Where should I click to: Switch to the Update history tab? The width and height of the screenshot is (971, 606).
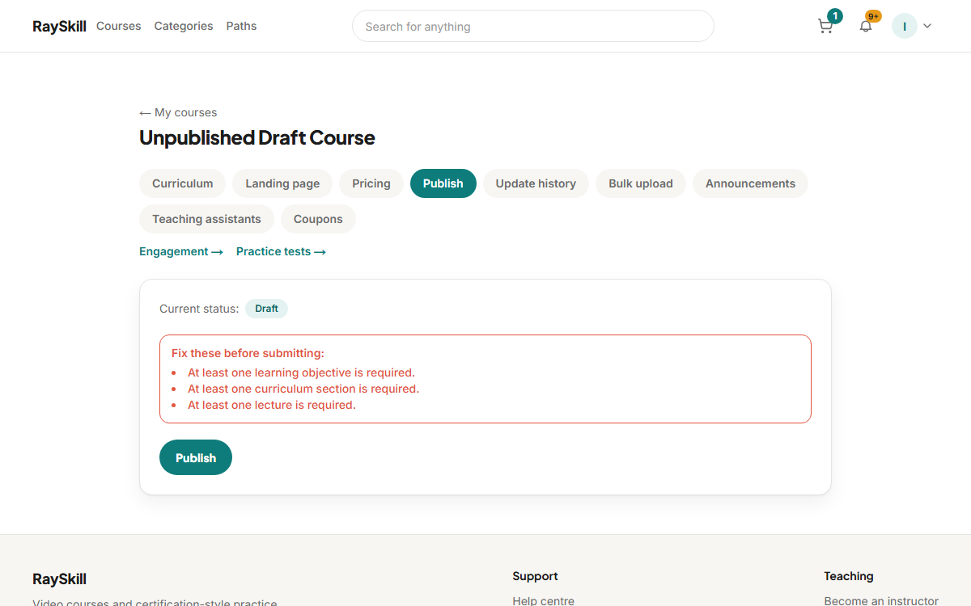(x=536, y=183)
